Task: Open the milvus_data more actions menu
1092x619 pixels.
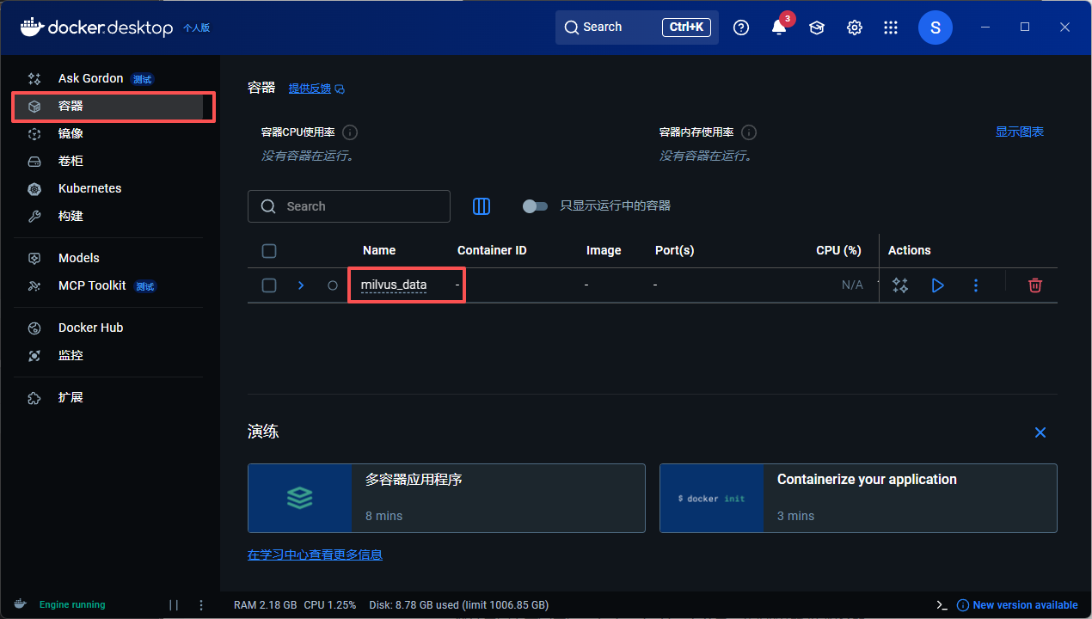Action: click(x=976, y=285)
